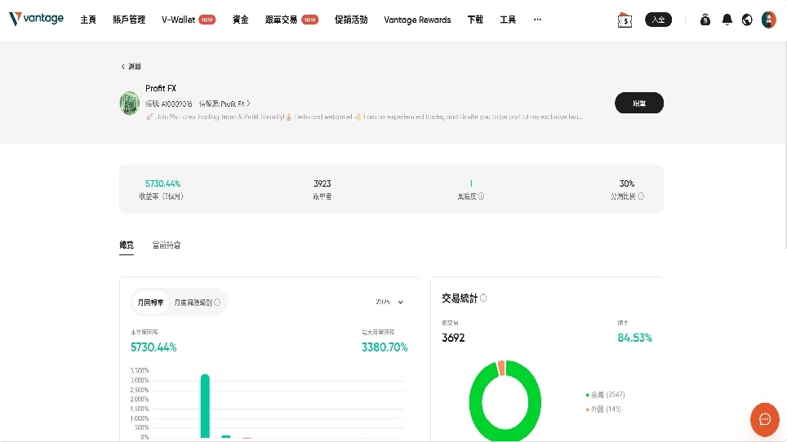787x442 pixels.
Task: Click the 外匯 (145) legend item
Action: point(603,409)
